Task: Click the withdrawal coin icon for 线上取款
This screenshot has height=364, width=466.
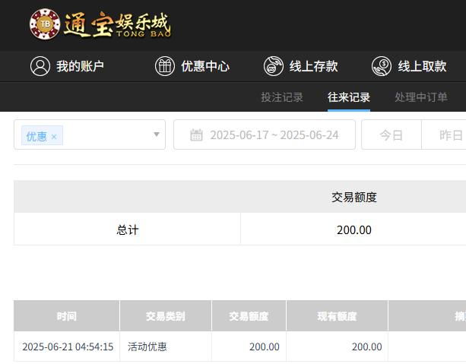Action: 382,66
